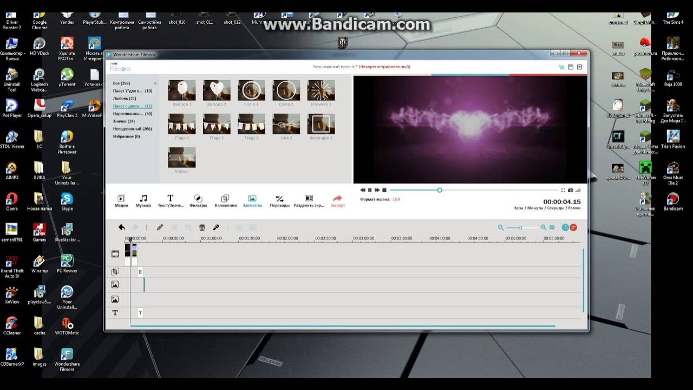This screenshot has height=390, width=693.
Task: Select the Flags 1 element thumbnail
Action: [182, 124]
